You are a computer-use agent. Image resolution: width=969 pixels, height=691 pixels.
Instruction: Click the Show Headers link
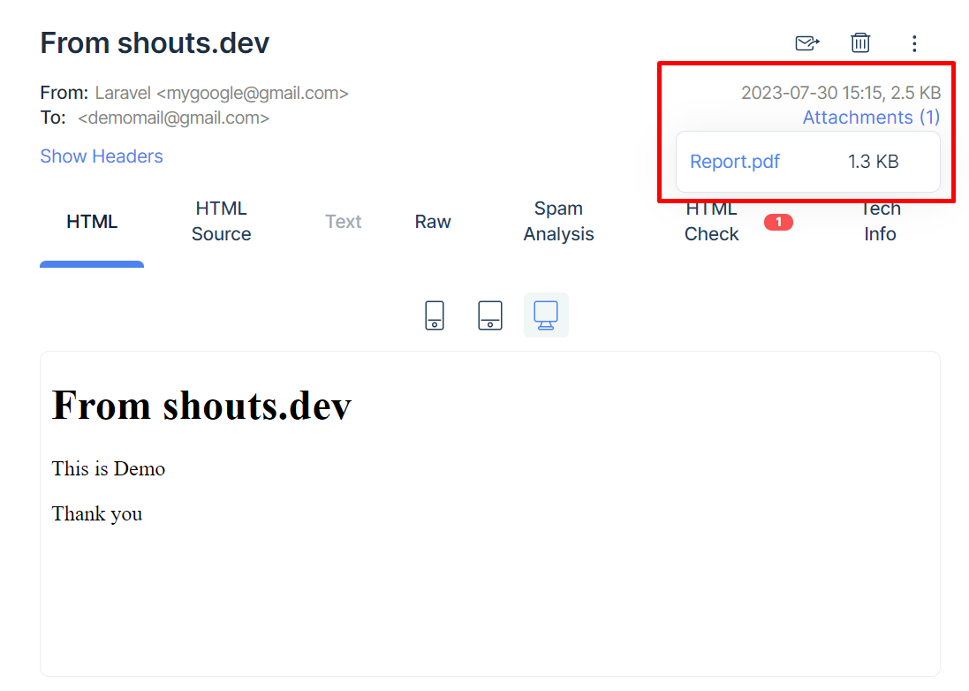click(x=102, y=156)
